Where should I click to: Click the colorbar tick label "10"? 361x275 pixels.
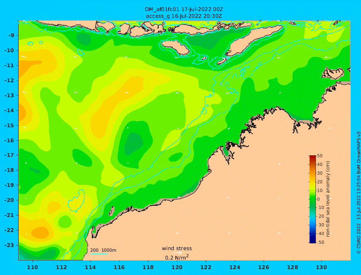[x=320, y=190]
